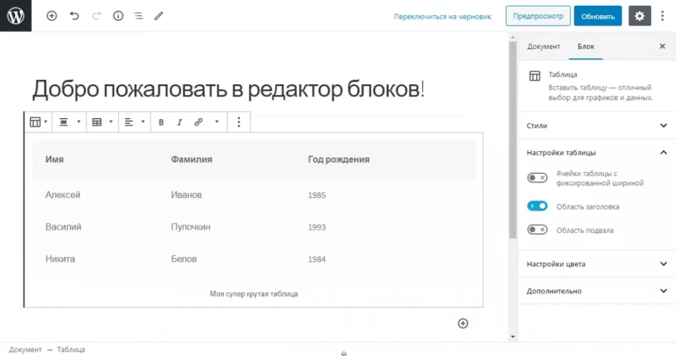The image size is (676, 356).
Task: Open content structure info icon
Action: pyautogui.click(x=118, y=16)
